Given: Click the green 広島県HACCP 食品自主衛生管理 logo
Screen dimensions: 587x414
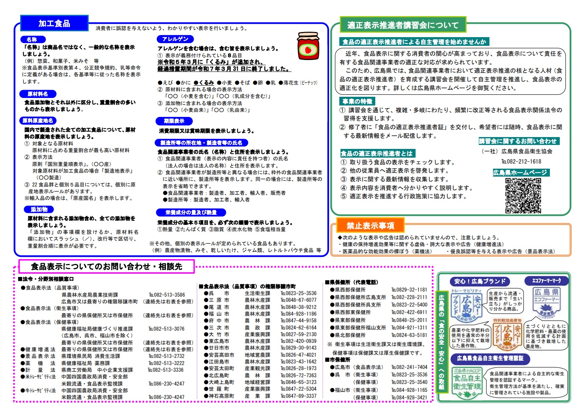Looking at the screenshot, I should coord(467,383).
